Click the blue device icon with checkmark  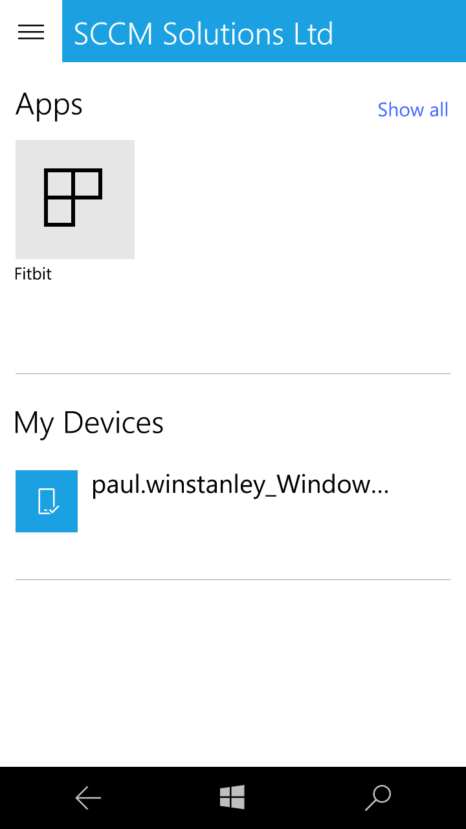47,501
